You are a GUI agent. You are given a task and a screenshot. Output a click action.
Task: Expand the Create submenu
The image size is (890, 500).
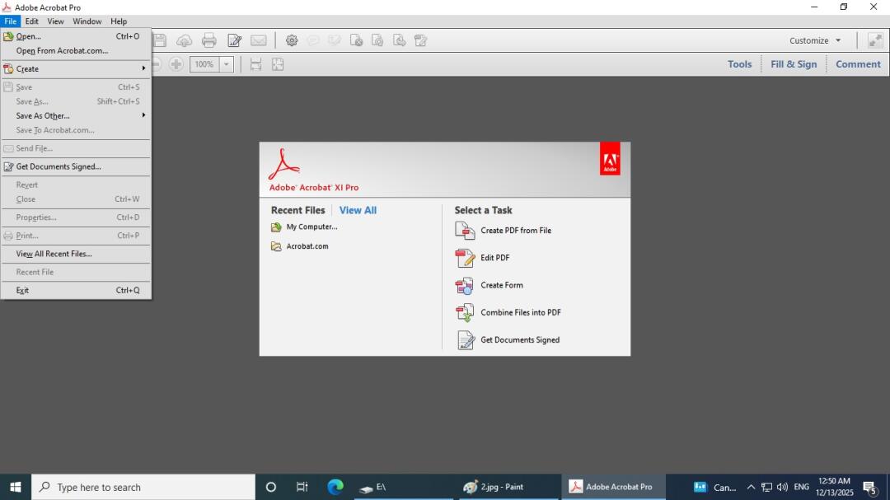tap(76, 68)
